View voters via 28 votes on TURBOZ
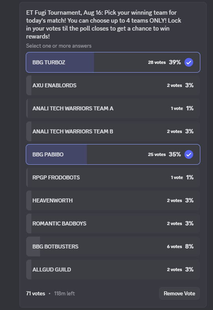Image resolution: width=213 pixels, height=310 pixels. (x=157, y=62)
